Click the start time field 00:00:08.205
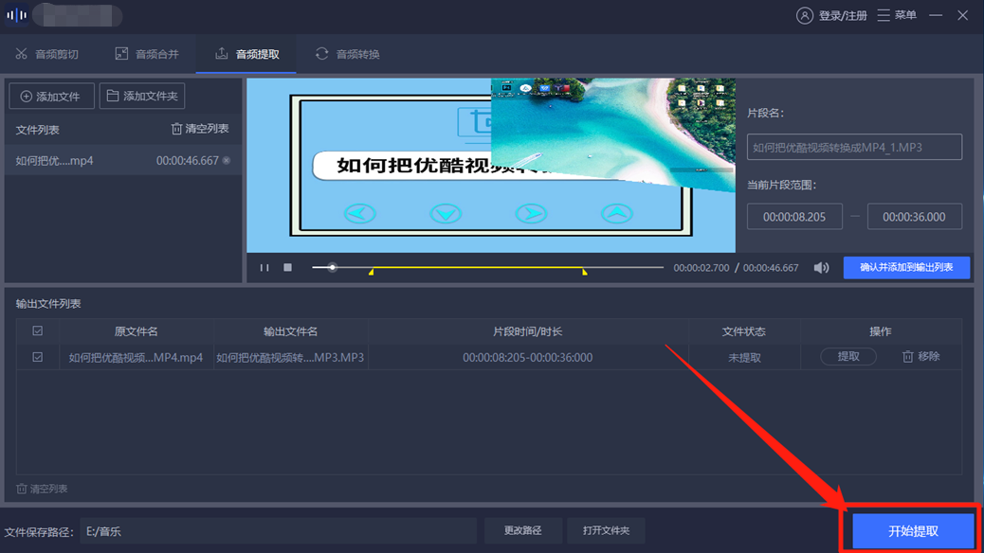 (x=794, y=216)
